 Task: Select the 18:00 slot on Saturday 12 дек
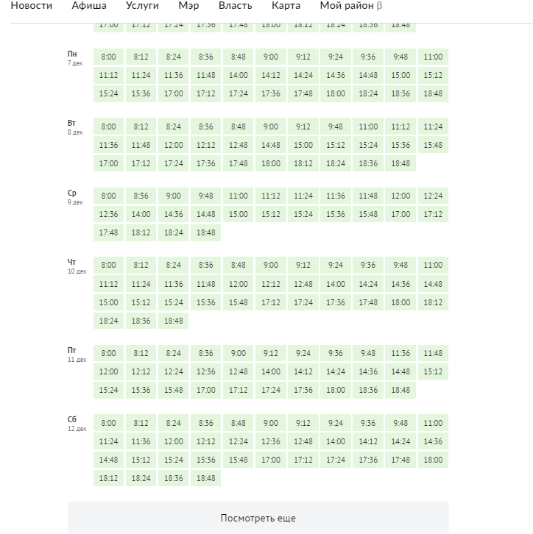pos(433,460)
